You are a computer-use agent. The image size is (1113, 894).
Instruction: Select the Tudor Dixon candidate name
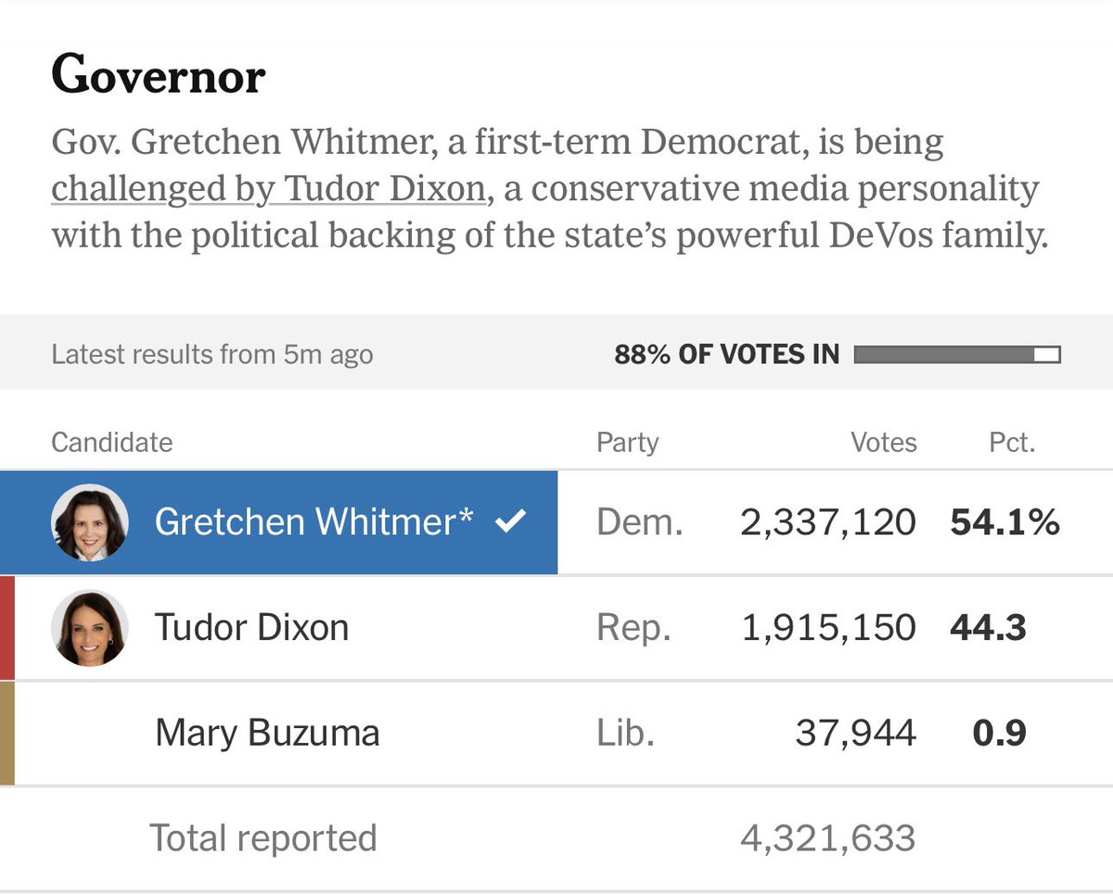(251, 628)
